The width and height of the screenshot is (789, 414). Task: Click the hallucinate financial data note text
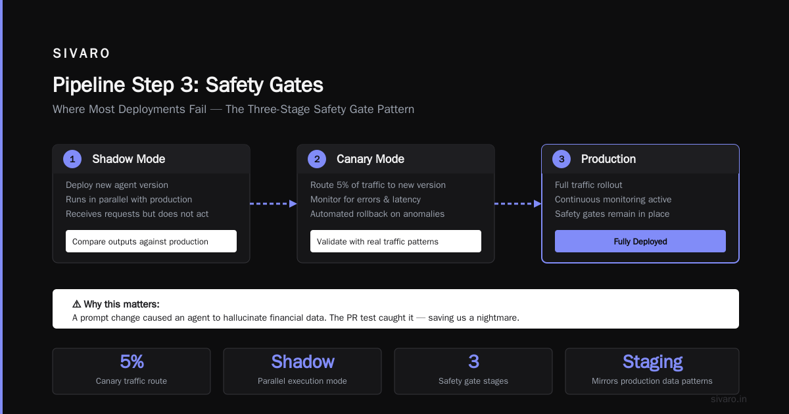click(296, 317)
